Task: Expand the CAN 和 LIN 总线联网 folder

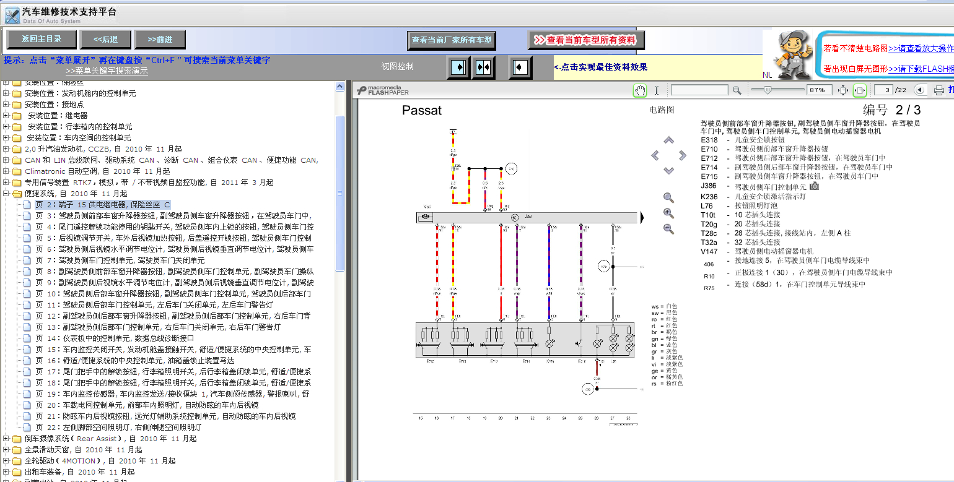Action: point(6,160)
